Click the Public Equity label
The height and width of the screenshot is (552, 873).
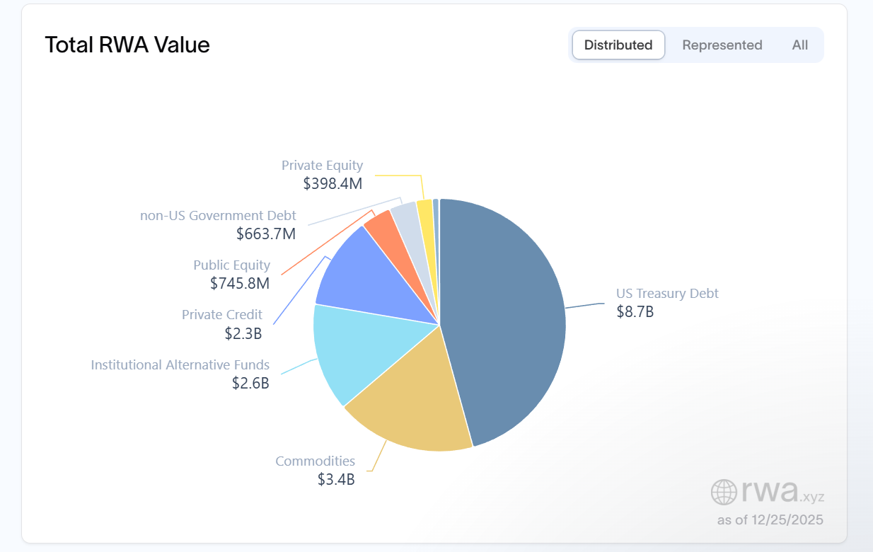point(231,265)
